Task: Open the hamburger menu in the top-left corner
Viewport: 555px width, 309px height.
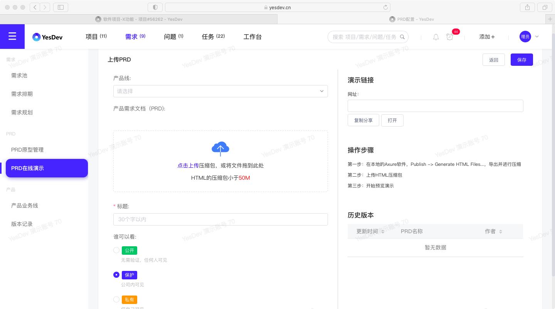Action: (12, 36)
